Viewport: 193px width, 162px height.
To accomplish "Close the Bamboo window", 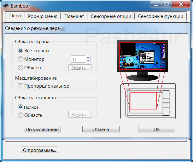I will (181, 4).
